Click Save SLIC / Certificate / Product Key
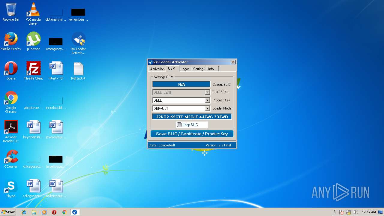384x216 pixels. click(x=192, y=134)
